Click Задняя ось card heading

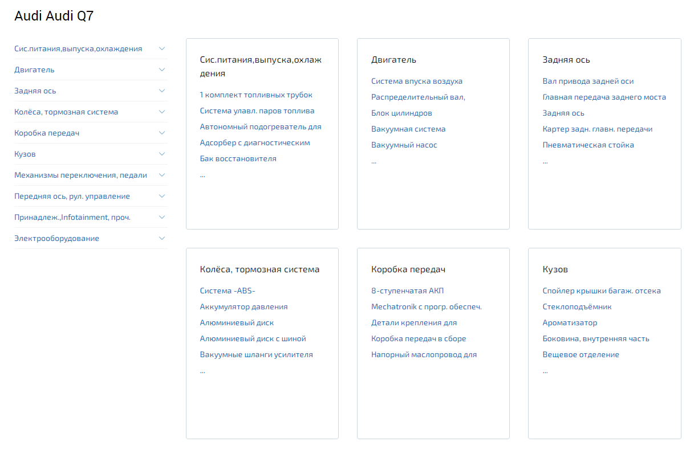(x=566, y=60)
